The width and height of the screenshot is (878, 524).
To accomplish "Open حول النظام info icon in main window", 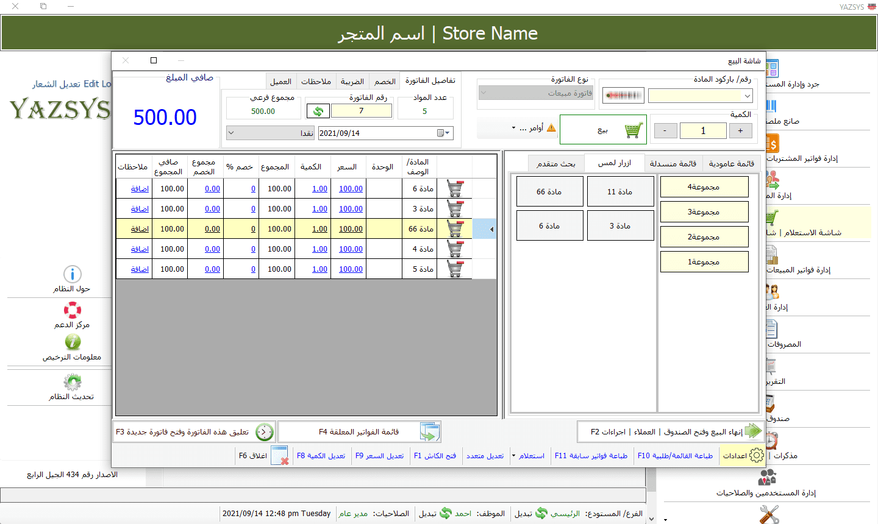I will pos(73,274).
